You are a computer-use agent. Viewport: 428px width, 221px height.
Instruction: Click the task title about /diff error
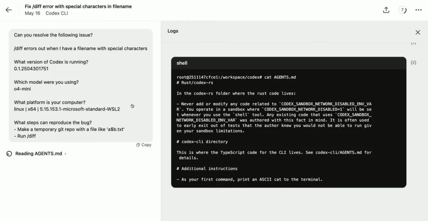78,6
